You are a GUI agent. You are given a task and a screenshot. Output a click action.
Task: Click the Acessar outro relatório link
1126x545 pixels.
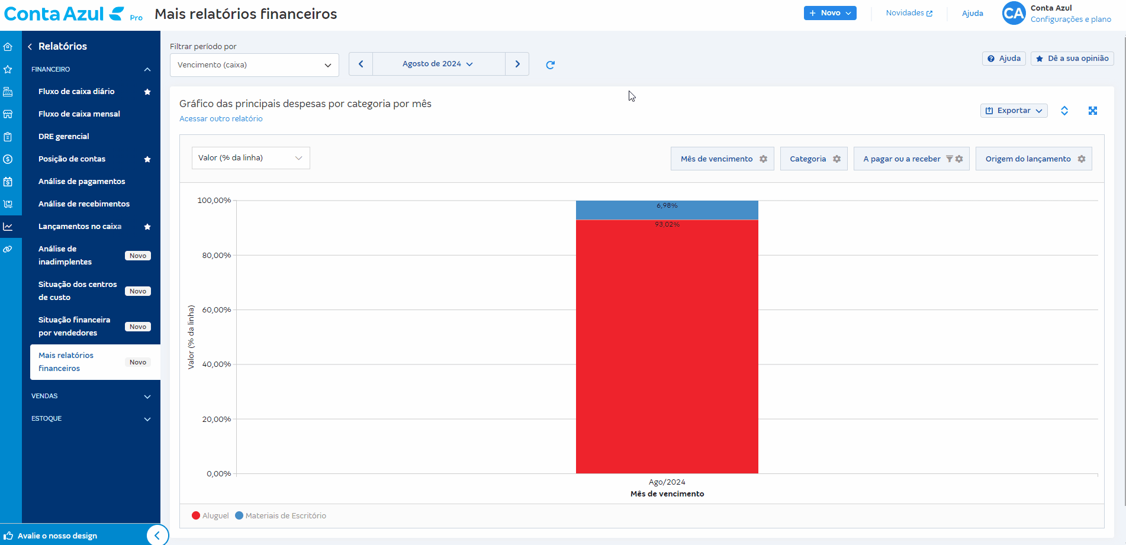pos(221,119)
